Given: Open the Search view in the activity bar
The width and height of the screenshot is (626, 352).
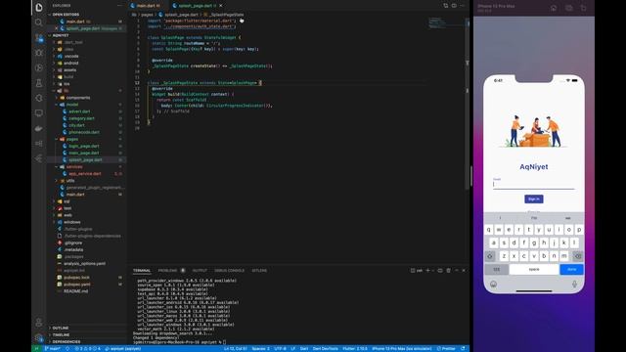Looking at the screenshot, I should (39, 22).
